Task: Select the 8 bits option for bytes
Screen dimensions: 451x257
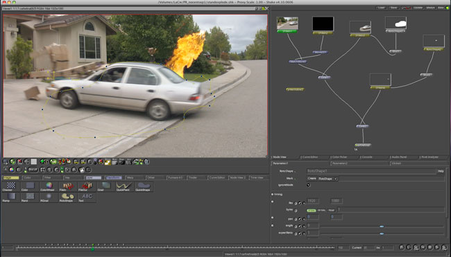Action: click(312, 210)
